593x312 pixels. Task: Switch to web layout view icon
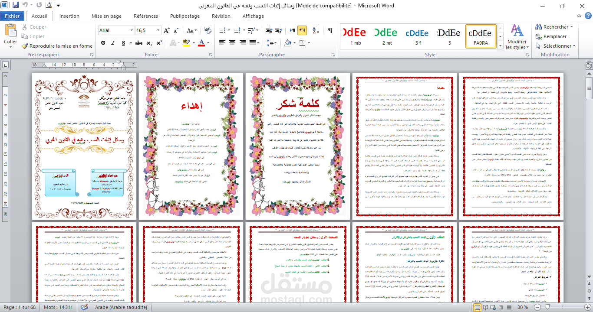point(494,307)
